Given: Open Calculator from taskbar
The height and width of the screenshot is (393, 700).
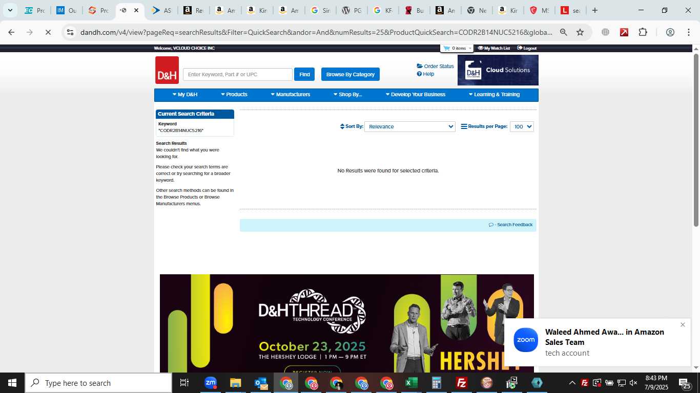Looking at the screenshot, I should pyautogui.click(x=436, y=383).
